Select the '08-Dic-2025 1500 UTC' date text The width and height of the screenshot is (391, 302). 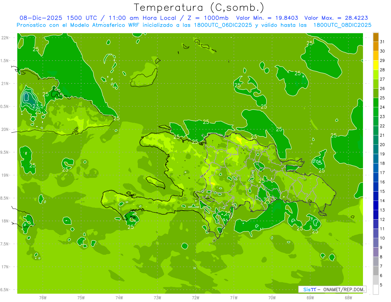pyautogui.click(x=58, y=18)
